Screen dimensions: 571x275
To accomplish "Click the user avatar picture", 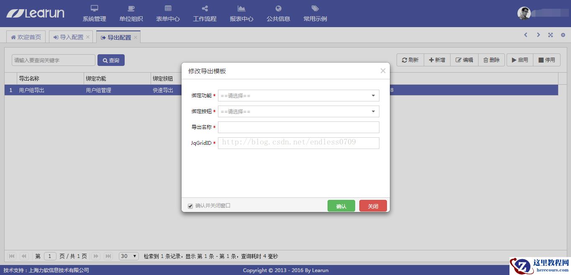I will tap(524, 13).
